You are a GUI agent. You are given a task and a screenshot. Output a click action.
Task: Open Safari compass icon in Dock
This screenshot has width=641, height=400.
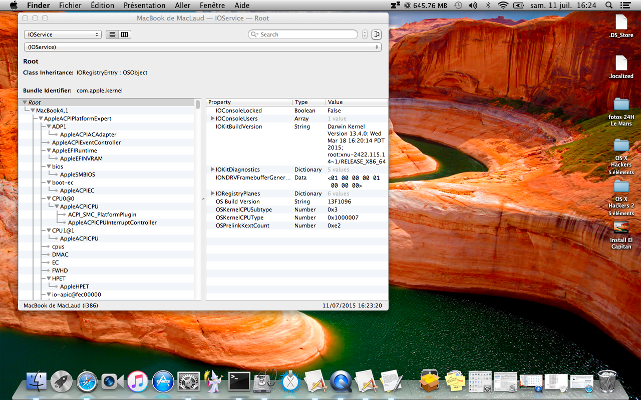87,382
